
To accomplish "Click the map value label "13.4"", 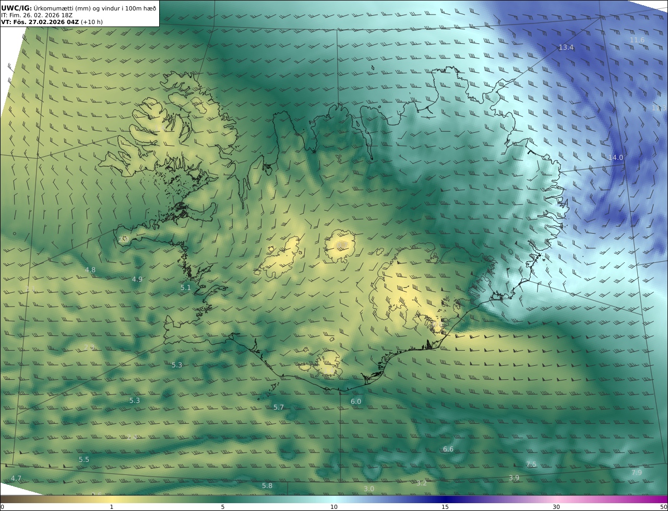I will 566,48.
